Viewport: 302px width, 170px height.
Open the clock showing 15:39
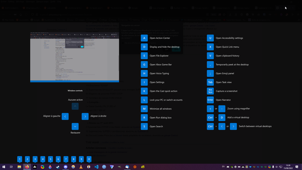[288, 167]
